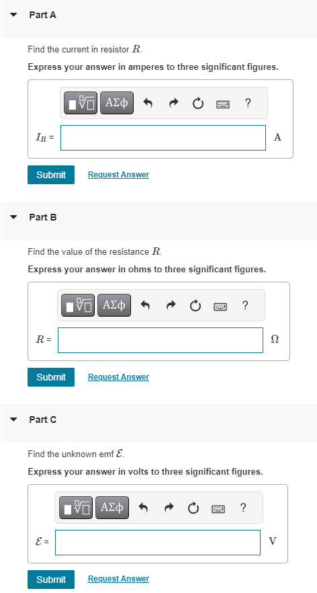Open math templates button in Part B

click(x=79, y=305)
